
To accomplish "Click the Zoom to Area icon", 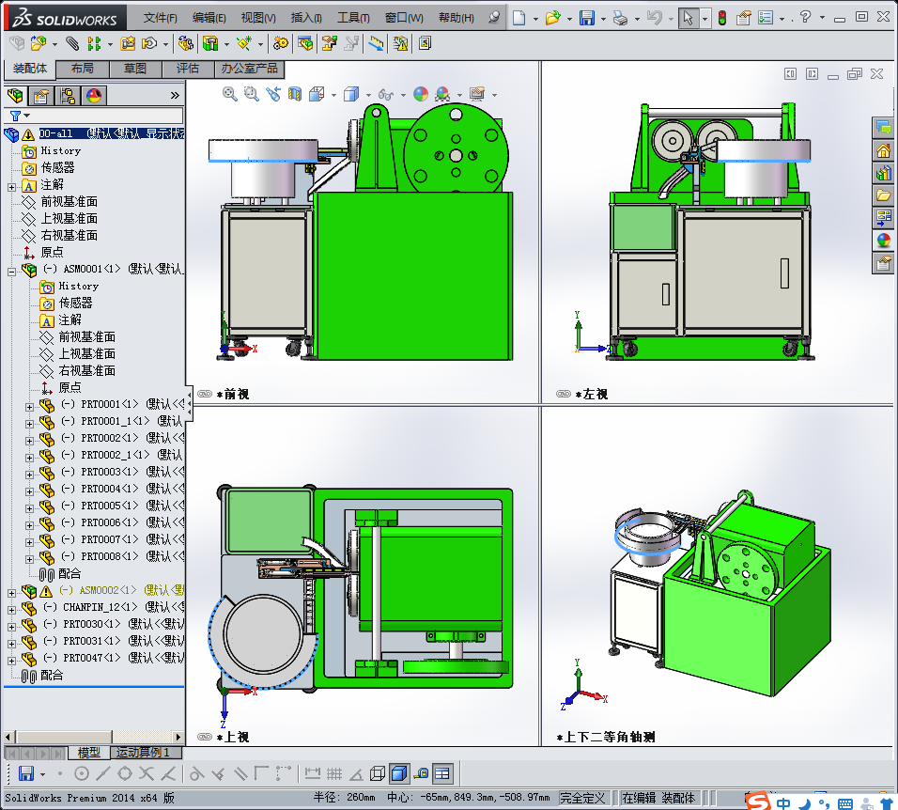I will tap(251, 94).
